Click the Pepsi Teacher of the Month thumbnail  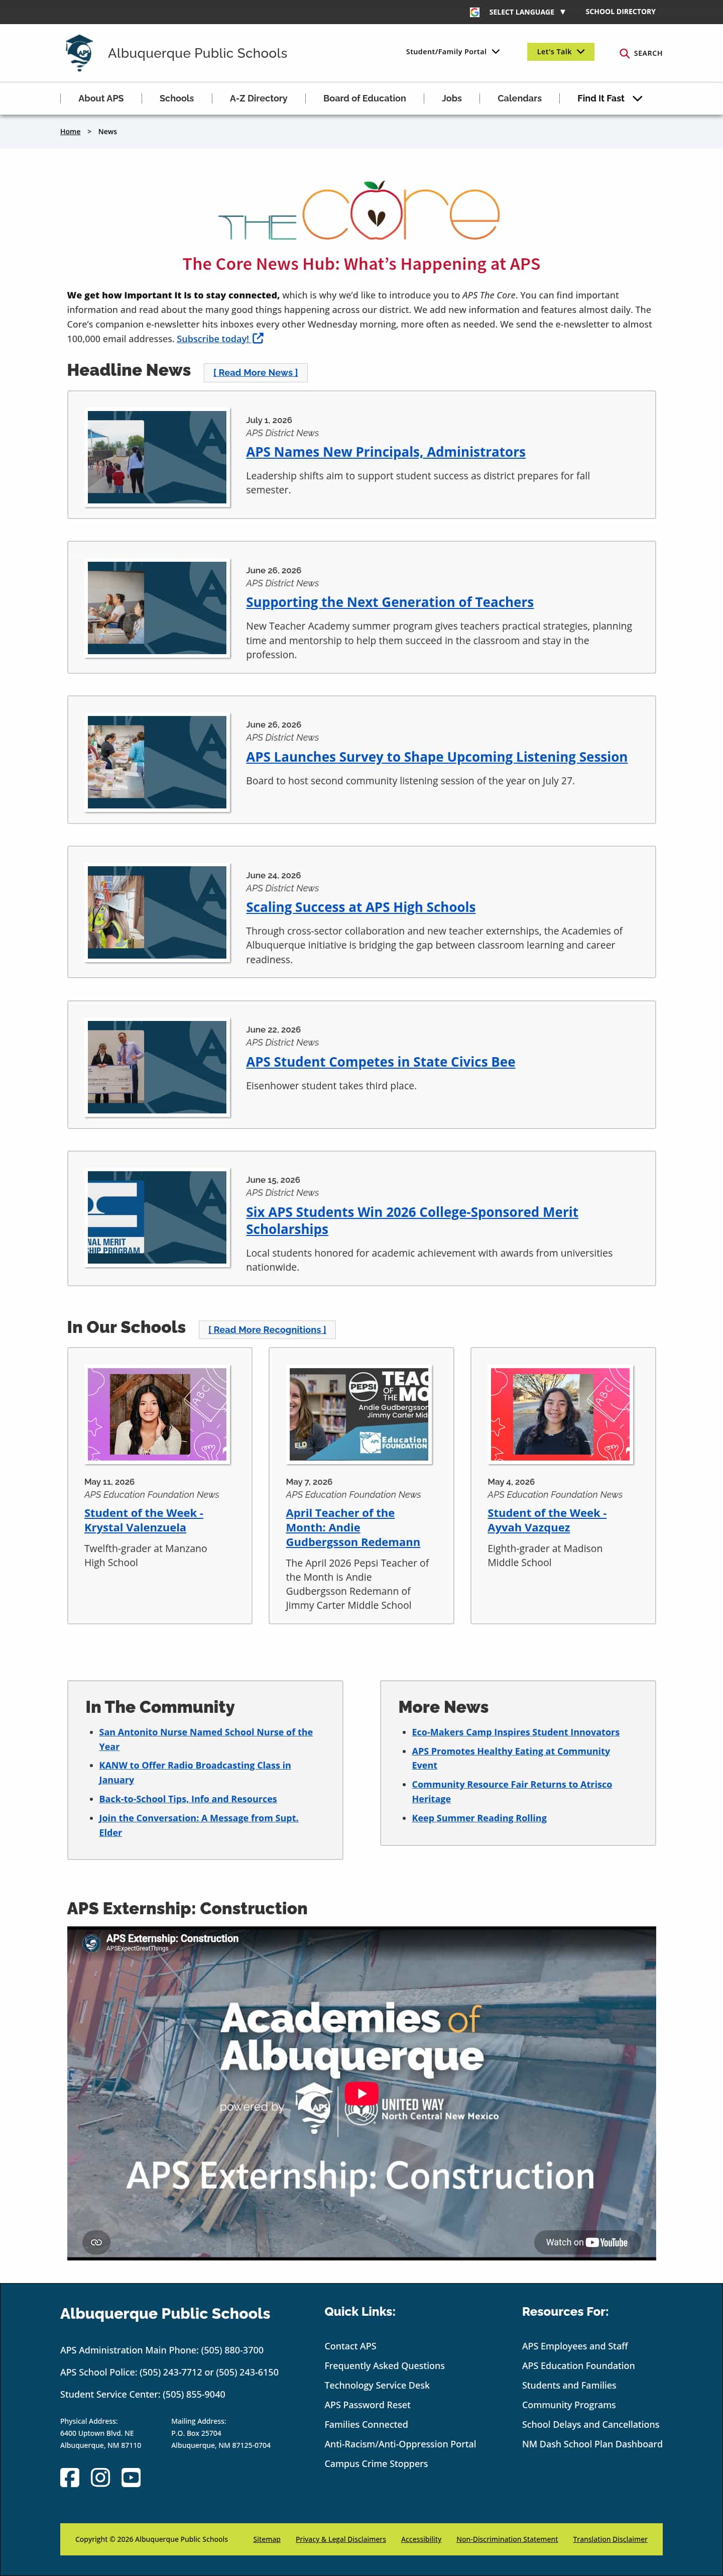[358, 1415]
